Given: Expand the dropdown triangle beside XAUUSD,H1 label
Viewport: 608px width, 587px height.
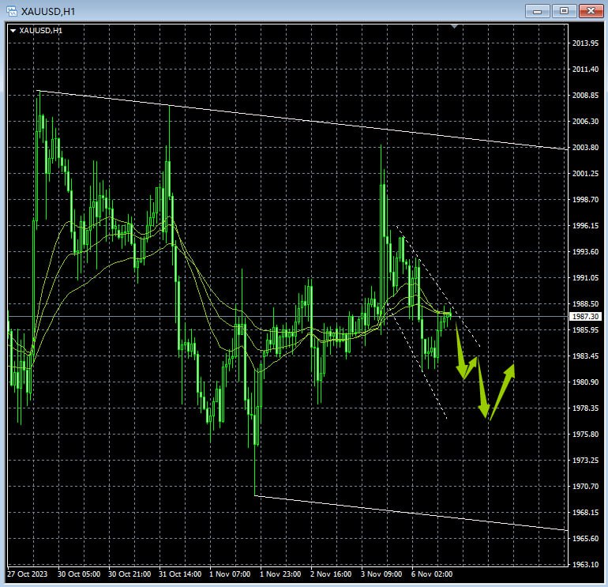Looking at the screenshot, I should [x=13, y=30].
